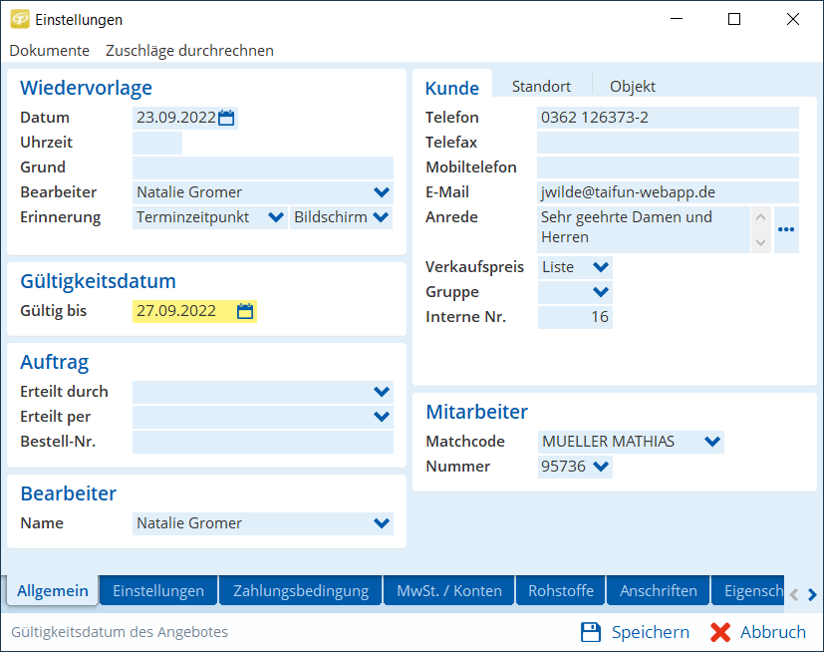824x652 pixels.
Task: Expand the Wiedervorlage Bearbeiter dropdown
Action: (x=382, y=192)
